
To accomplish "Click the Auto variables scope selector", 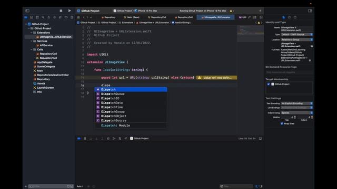I will 81,186.
